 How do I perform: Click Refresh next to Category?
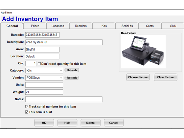click(72, 70)
